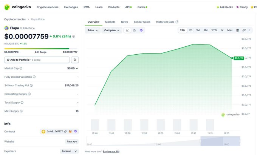Open the Price dropdown
The height and width of the screenshot is (155, 257).
click(x=93, y=30)
